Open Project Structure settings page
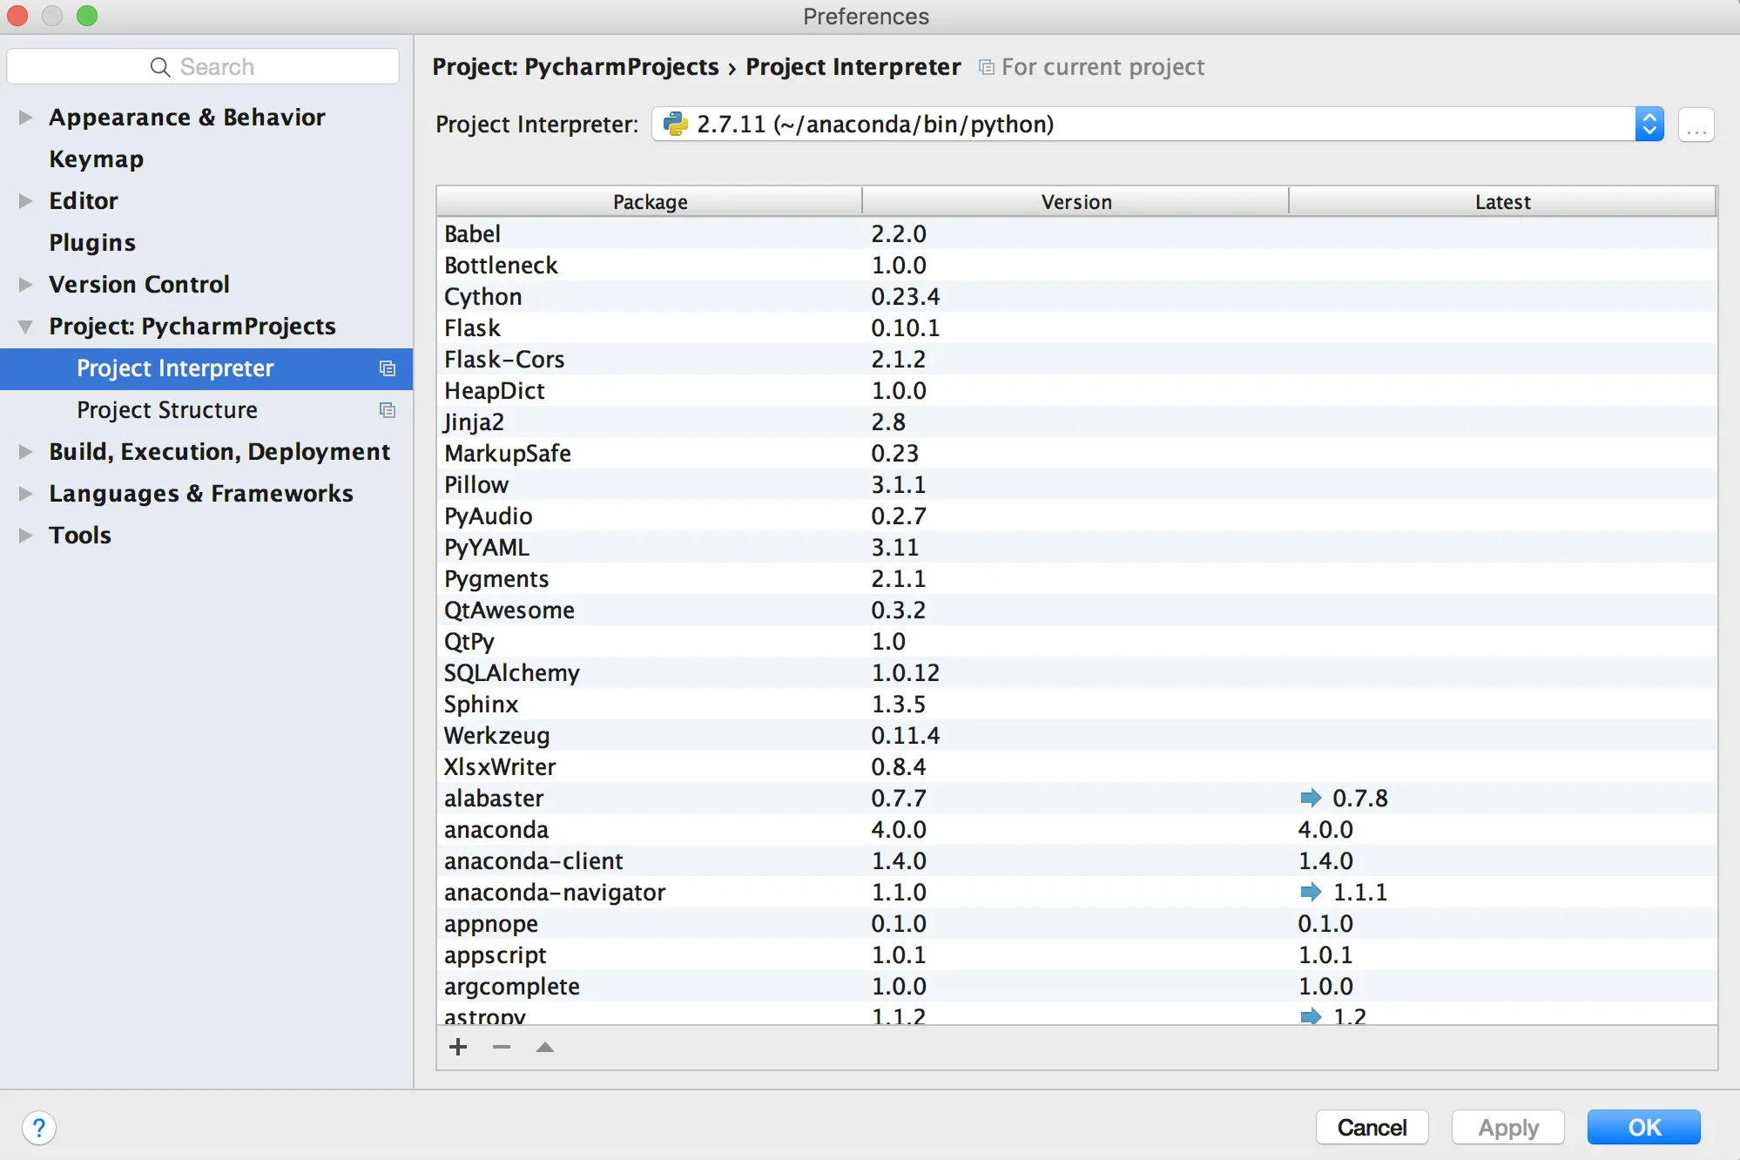The image size is (1740, 1160). pyautogui.click(x=167, y=410)
